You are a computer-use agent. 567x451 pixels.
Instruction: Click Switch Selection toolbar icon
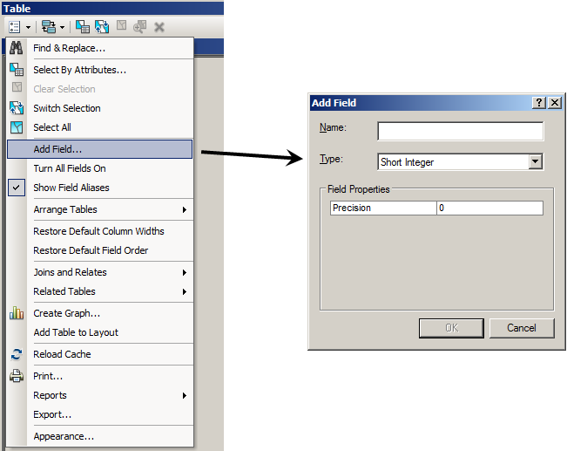coord(102,27)
